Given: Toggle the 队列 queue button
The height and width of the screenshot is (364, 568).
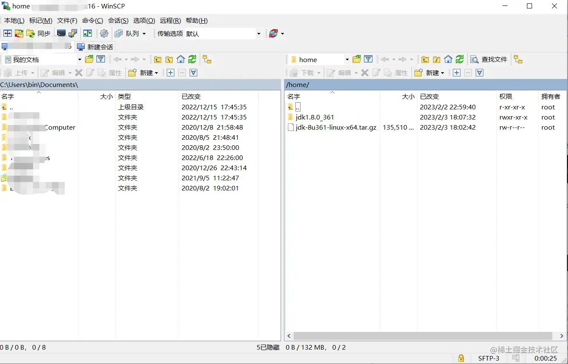Looking at the screenshot, I should (x=127, y=33).
